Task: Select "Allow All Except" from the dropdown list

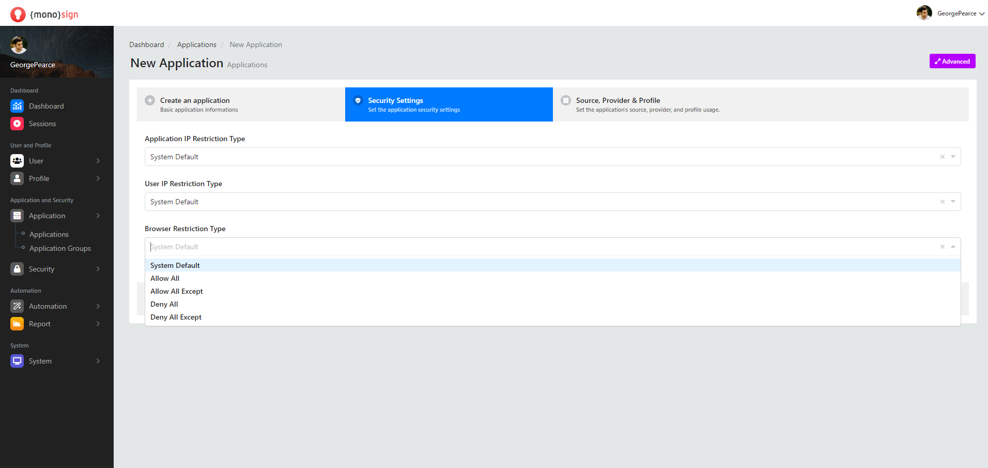Action: point(177,291)
